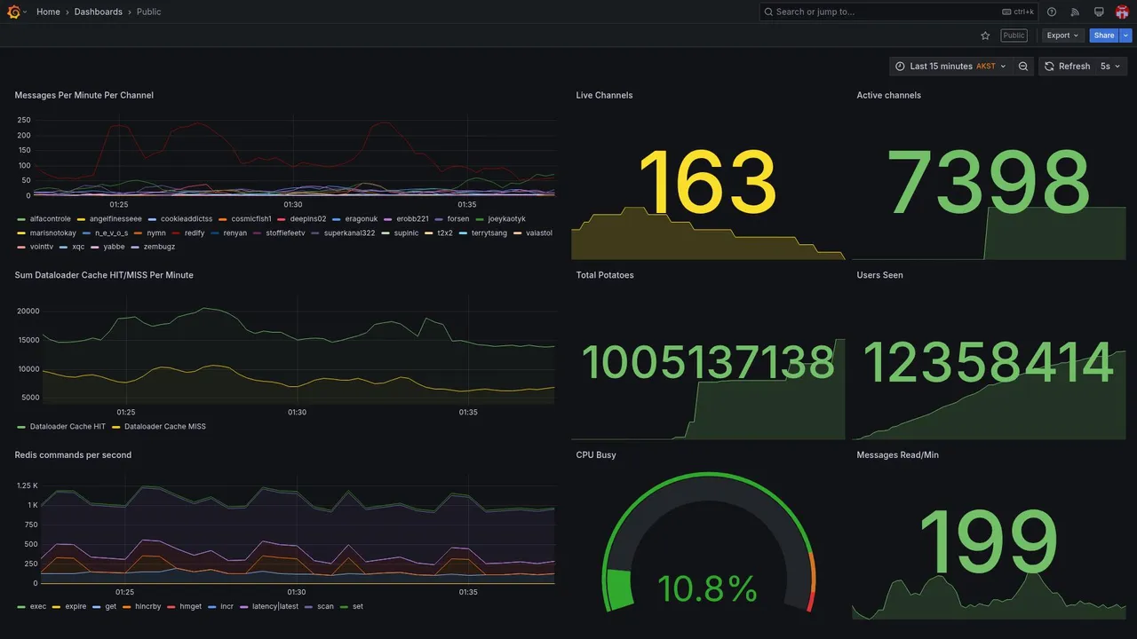Open the Last 15 minutes time picker
Screen dimensions: 1137x639
click(950, 67)
